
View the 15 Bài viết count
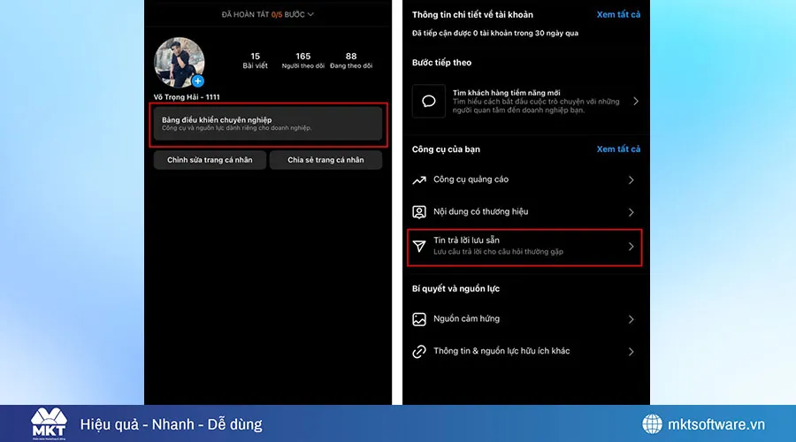pyautogui.click(x=255, y=60)
